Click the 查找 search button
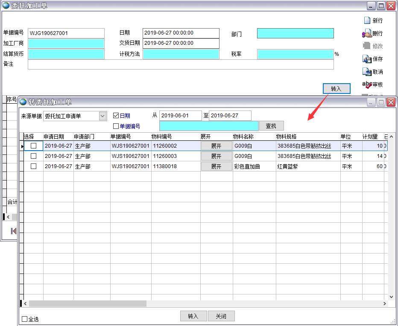Viewport: 398px width, 326px height. tap(271, 126)
